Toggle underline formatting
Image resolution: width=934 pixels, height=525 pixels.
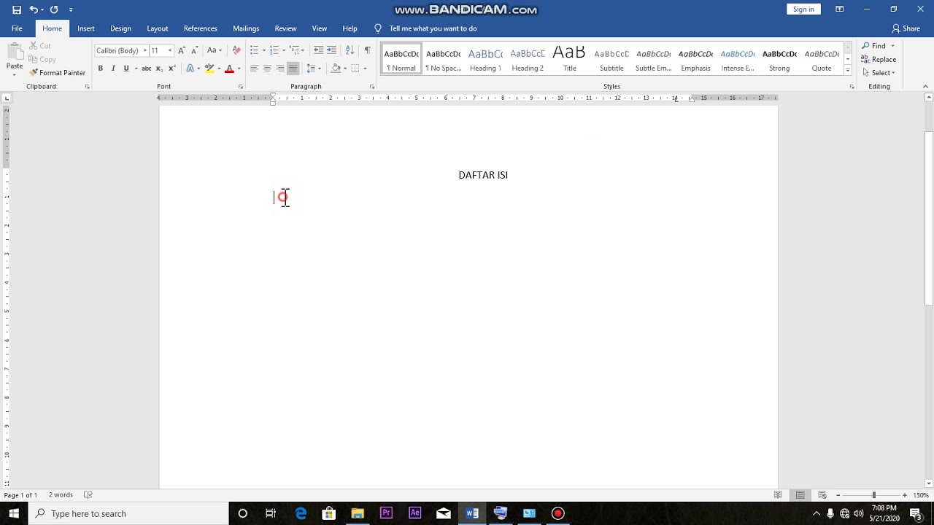[126, 69]
